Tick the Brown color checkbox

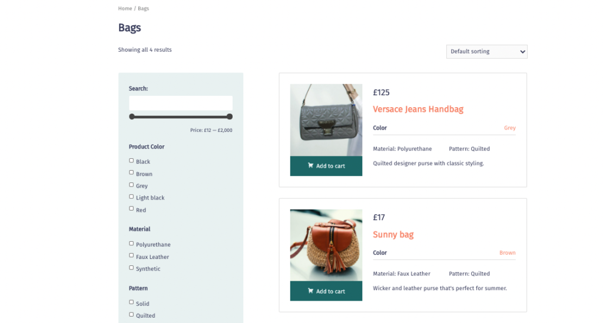click(131, 172)
